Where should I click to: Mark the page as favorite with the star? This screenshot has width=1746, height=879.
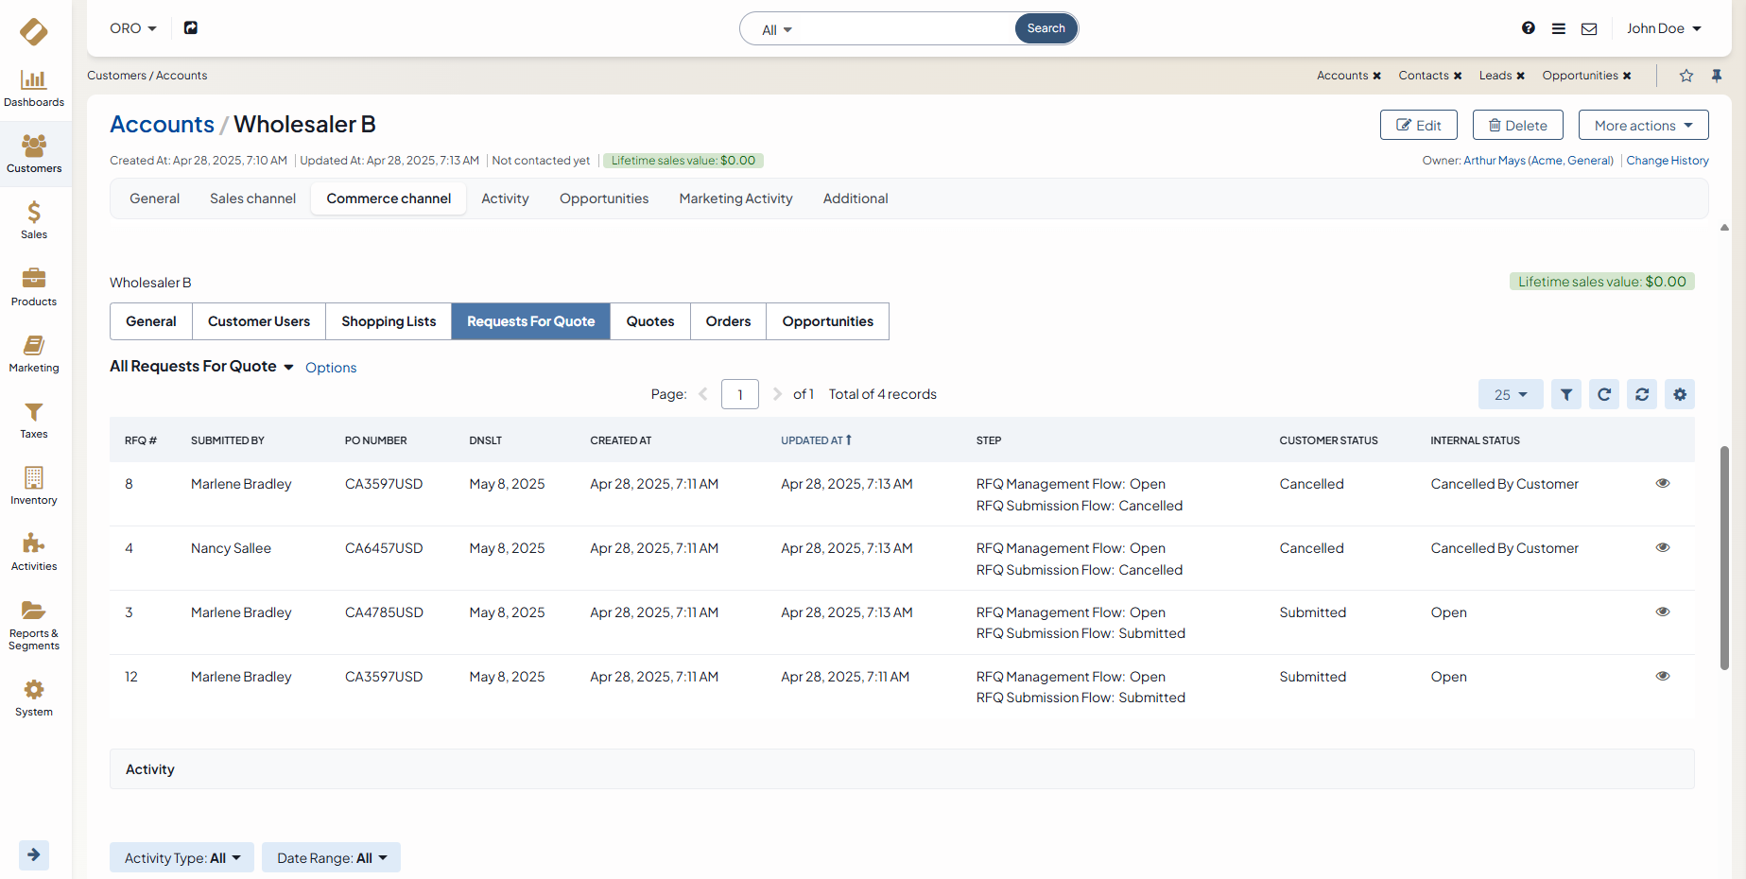click(1686, 76)
